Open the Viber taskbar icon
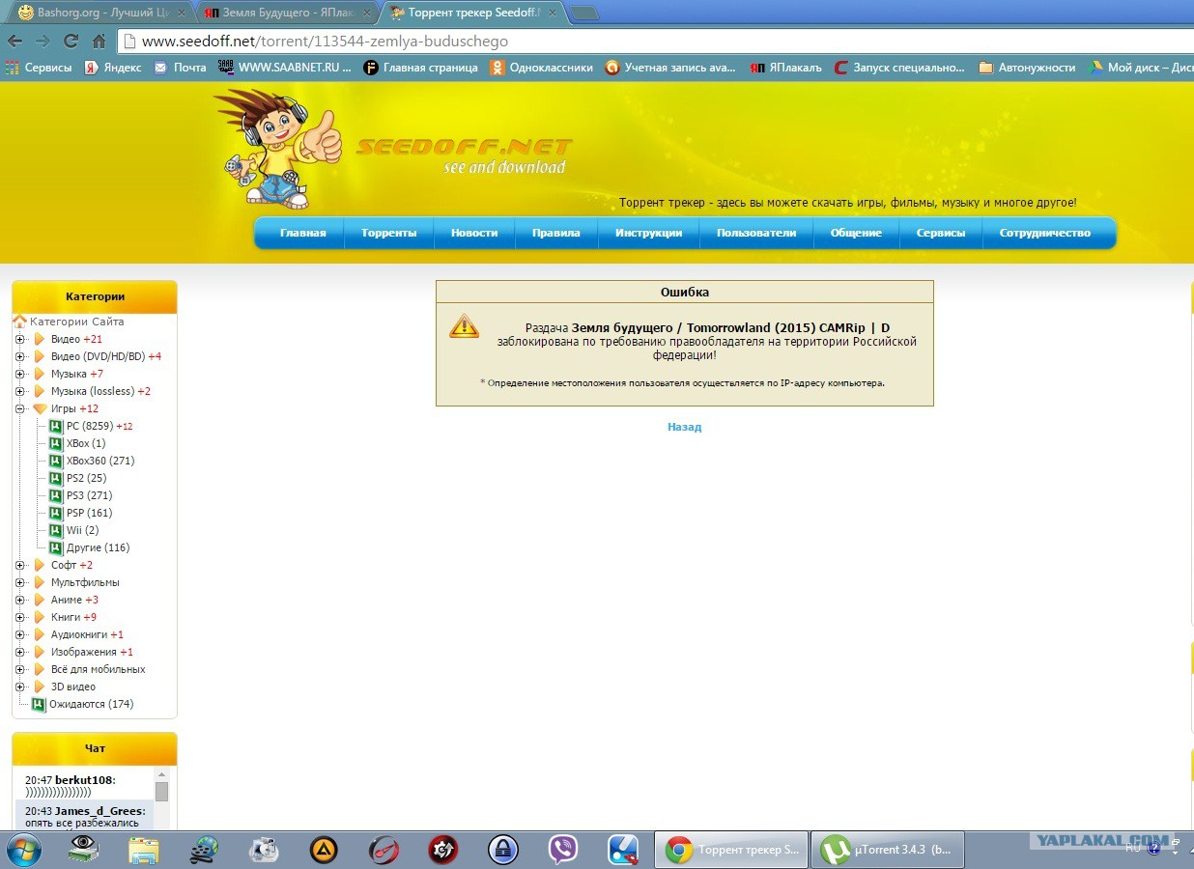The height and width of the screenshot is (869, 1194). [563, 850]
